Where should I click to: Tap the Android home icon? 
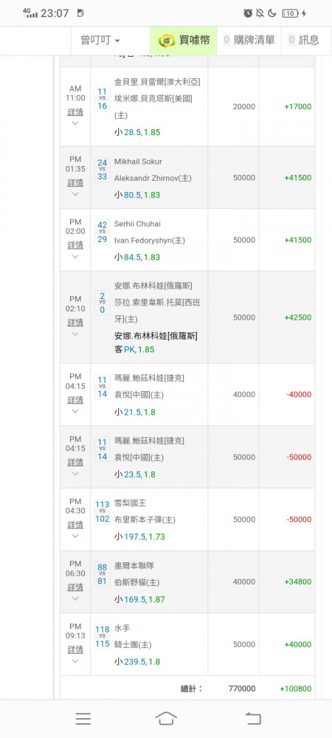pyautogui.click(x=166, y=718)
